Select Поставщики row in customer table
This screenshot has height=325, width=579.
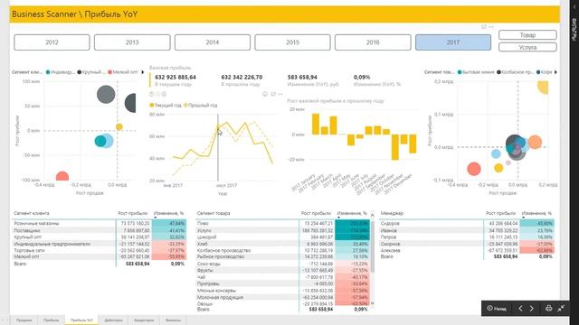[x=99, y=230]
